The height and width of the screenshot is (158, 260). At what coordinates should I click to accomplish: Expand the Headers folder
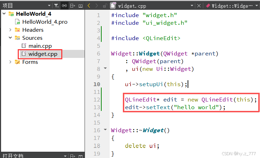point(10,30)
